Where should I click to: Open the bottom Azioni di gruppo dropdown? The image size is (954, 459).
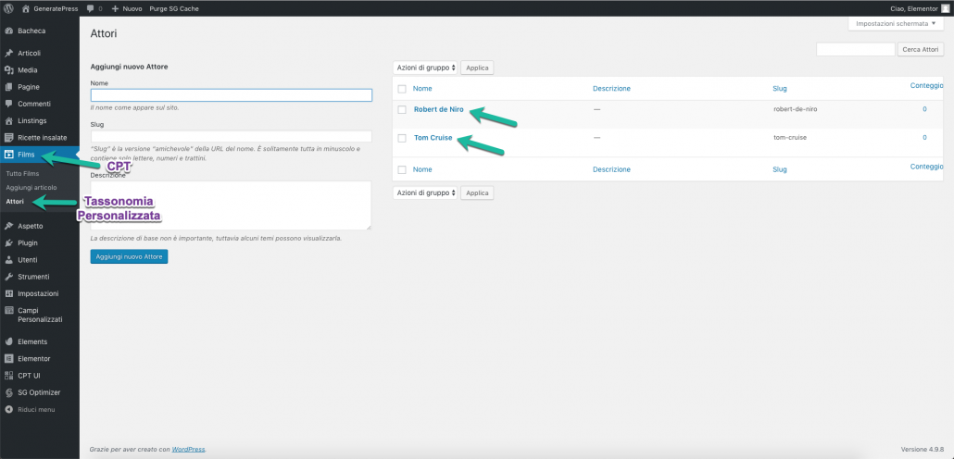[x=425, y=192]
